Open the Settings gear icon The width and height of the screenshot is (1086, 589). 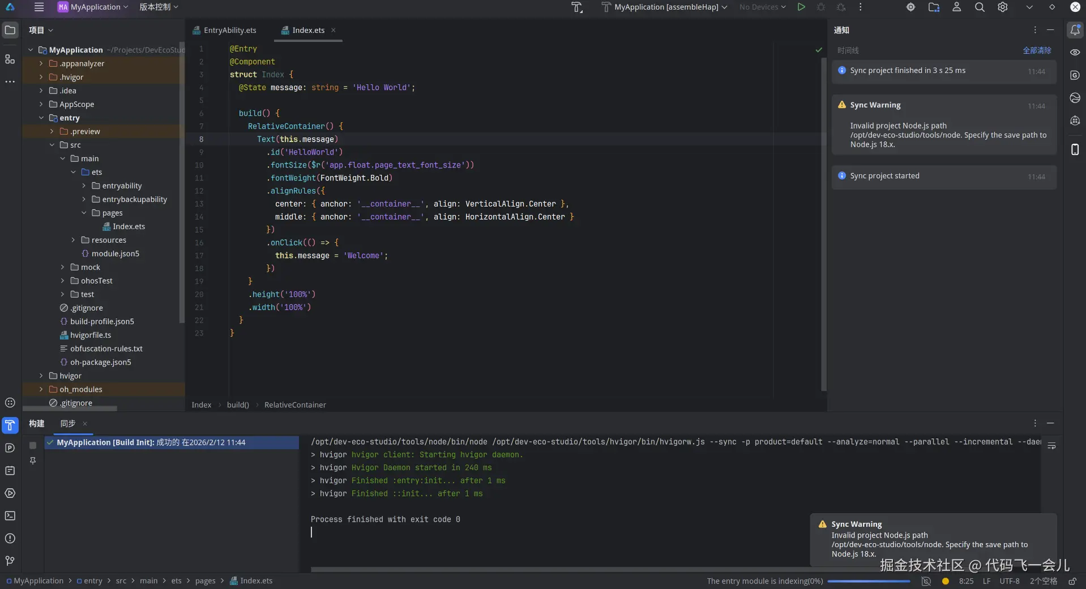[1002, 7]
